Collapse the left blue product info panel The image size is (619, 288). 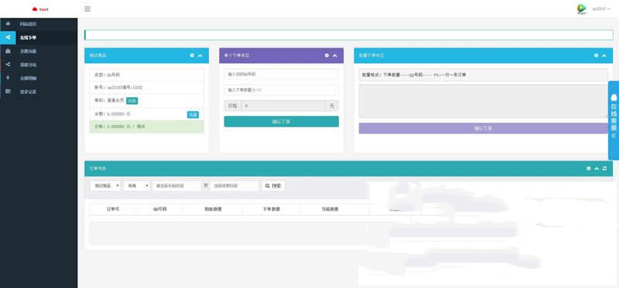[x=200, y=56]
